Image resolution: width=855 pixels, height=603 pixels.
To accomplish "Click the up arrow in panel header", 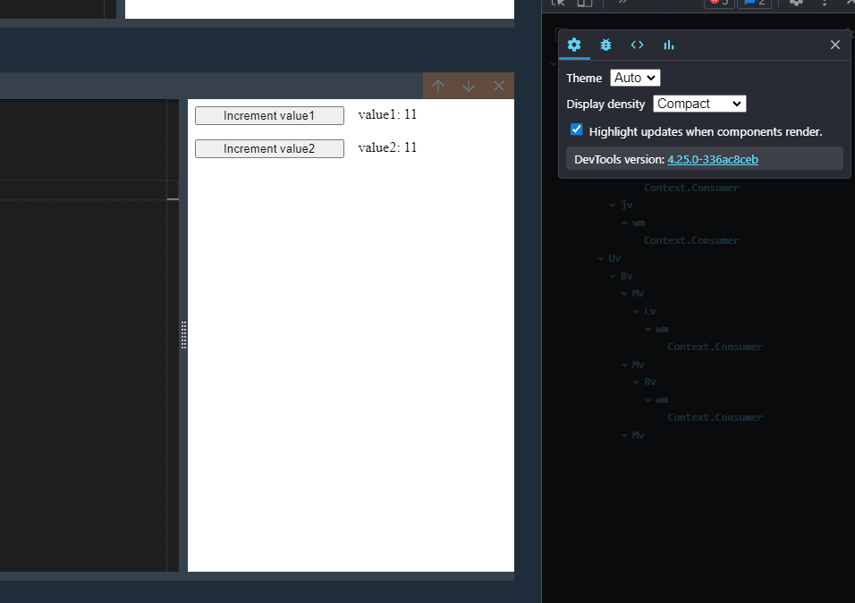I will [438, 86].
